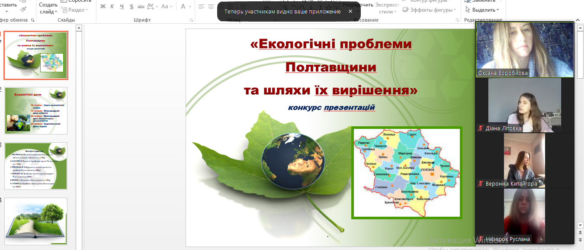
Task: Toggle italic (К) text formatting
Action: (112, 6)
